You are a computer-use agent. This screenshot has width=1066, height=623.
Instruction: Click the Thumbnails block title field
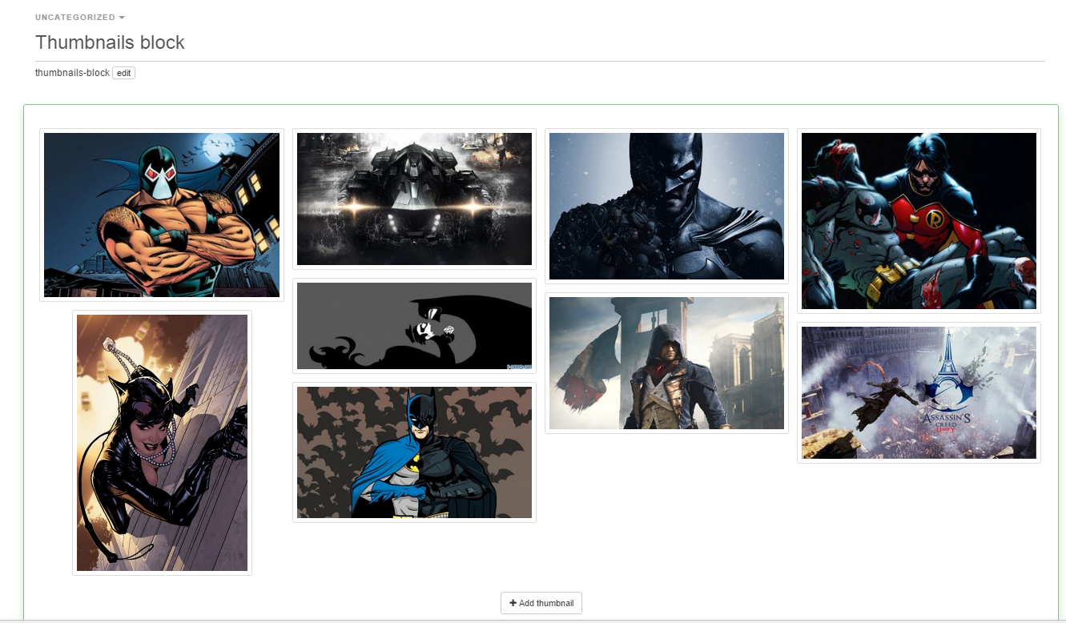click(x=540, y=42)
